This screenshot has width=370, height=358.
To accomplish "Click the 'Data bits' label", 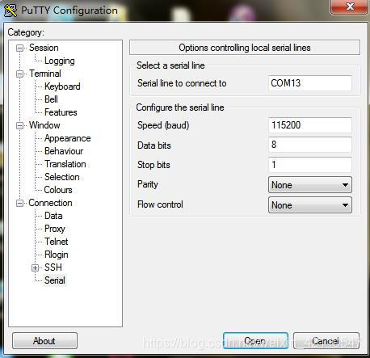I will coord(154,145).
